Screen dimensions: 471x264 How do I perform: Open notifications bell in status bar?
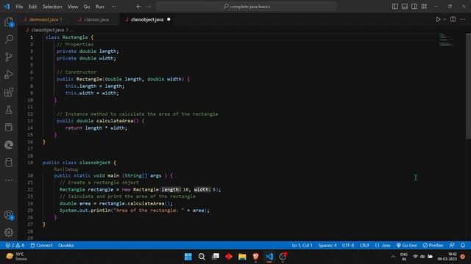[463, 245]
